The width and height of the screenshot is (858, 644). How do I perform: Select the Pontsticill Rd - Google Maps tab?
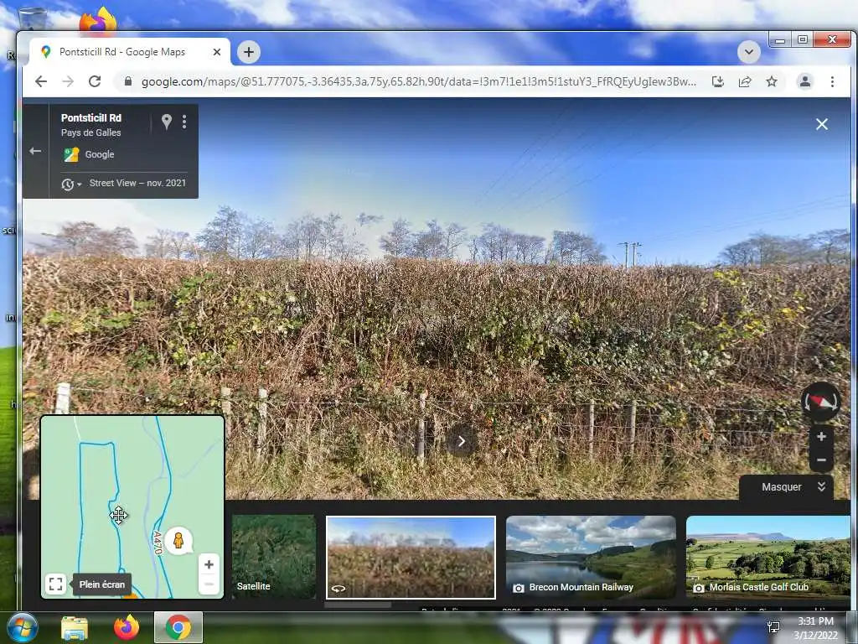tap(129, 52)
